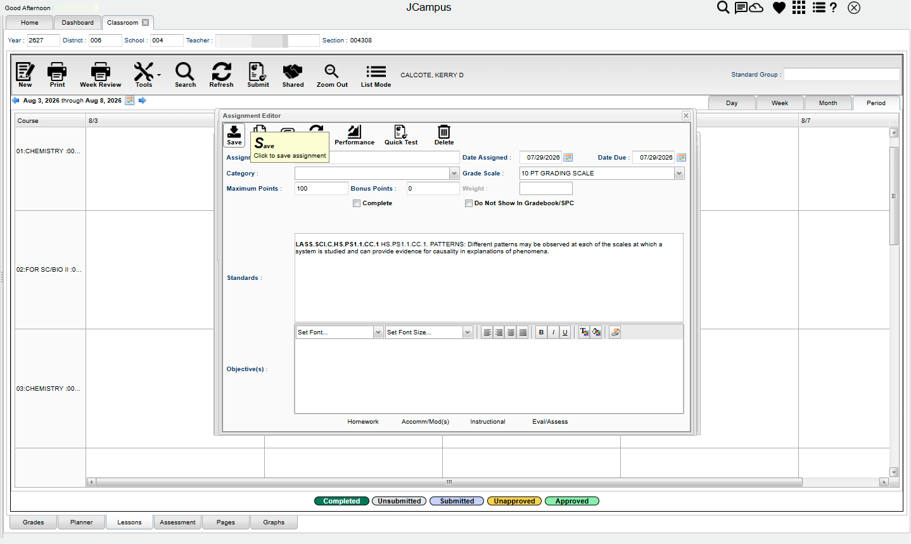Click the Zoom Out icon

332,75
